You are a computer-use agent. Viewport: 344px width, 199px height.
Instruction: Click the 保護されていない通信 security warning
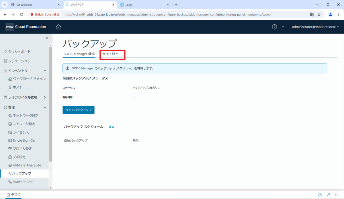(x=45, y=14)
